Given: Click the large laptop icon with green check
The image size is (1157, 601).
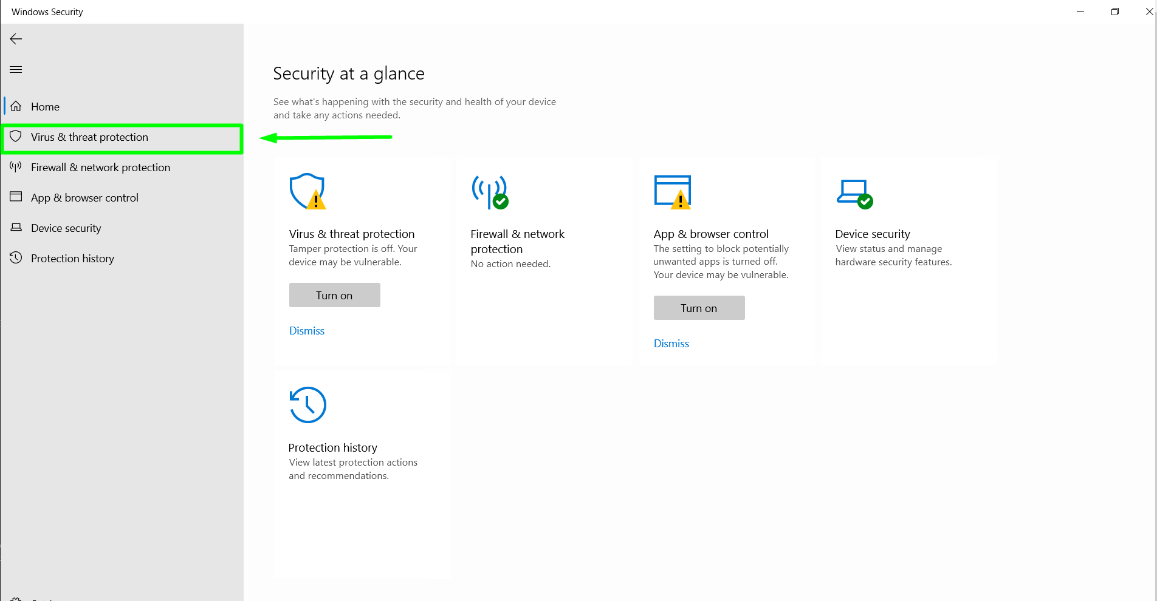Looking at the screenshot, I should (855, 194).
